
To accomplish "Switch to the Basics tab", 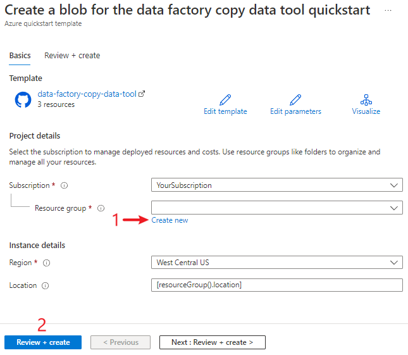I will pyautogui.click(x=20, y=56).
